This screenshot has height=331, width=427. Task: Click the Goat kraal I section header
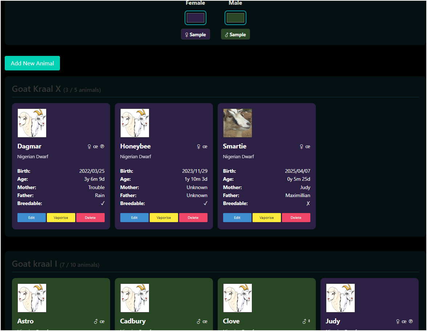point(35,264)
